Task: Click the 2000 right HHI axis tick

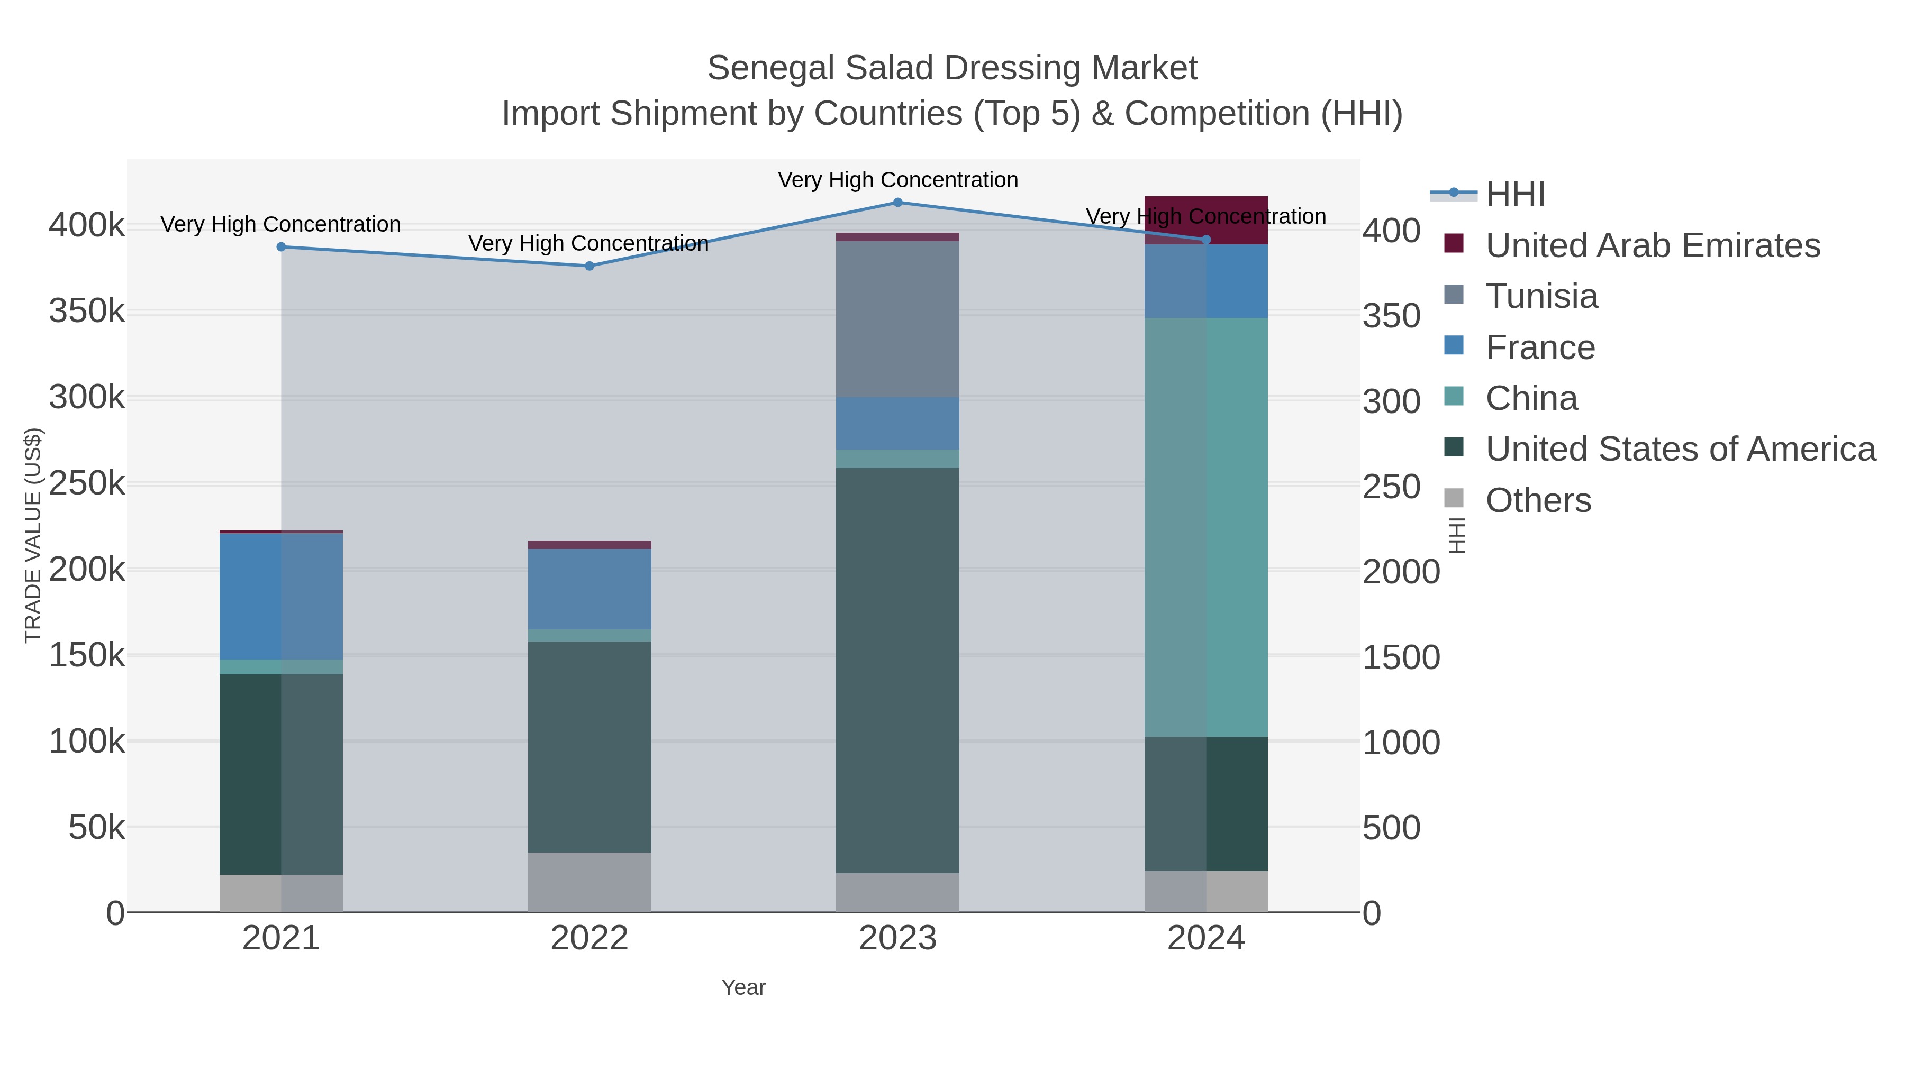Action: (x=1401, y=572)
